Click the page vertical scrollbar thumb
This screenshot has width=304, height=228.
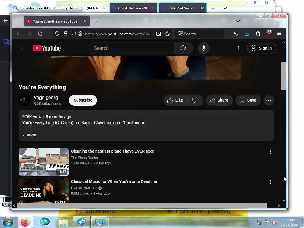tap(284, 76)
